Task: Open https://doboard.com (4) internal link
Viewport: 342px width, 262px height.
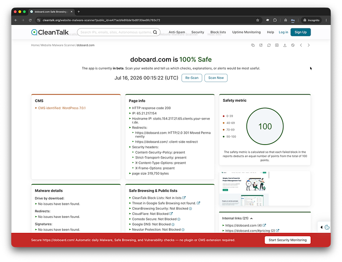Action: [243, 225]
